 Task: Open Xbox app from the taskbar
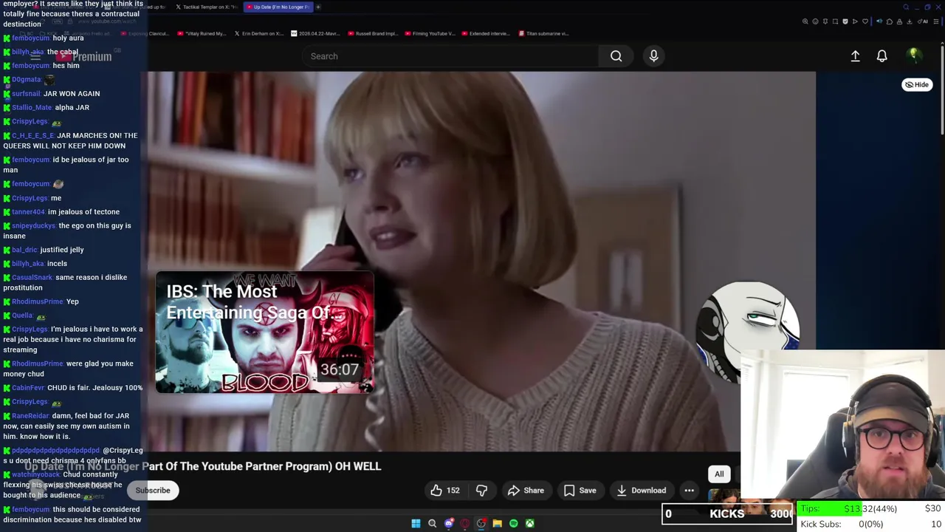pos(529,523)
